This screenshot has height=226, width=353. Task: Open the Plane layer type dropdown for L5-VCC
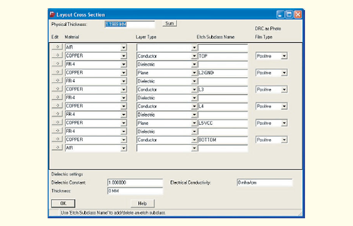pos(194,123)
